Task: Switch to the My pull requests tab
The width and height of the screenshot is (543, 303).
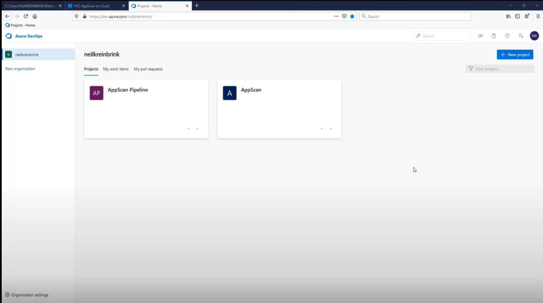Action: 148,69
